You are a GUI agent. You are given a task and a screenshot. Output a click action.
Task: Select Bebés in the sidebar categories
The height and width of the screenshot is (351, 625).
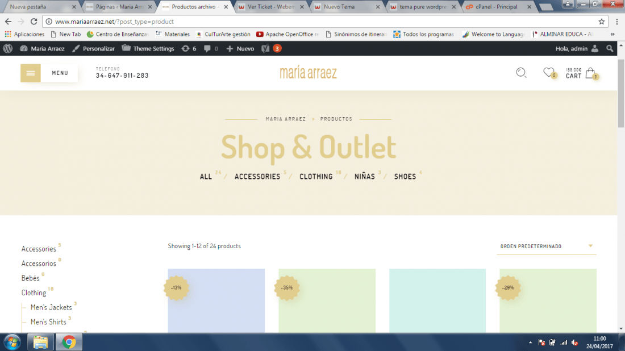(30, 278)
